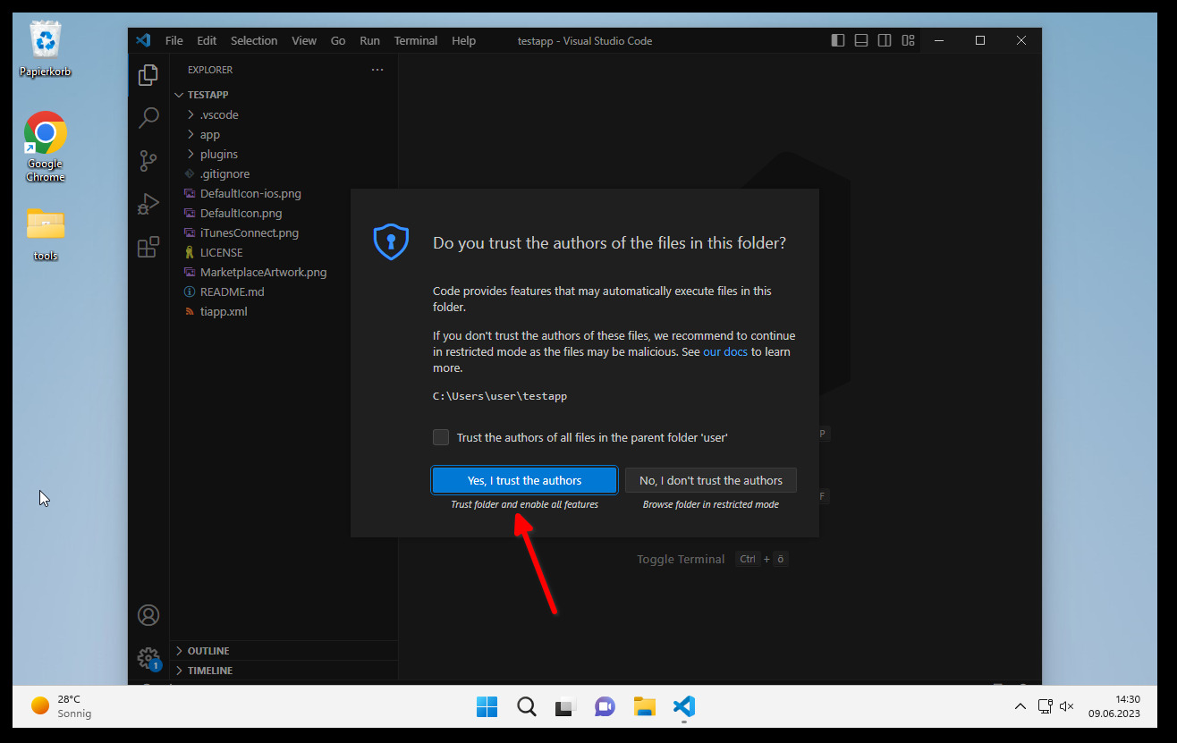Image resolution: width=1177 pixels, height=743 pixels.
Task: Open the Go menu
Action: pyautogui.click(x=338, y=40)
